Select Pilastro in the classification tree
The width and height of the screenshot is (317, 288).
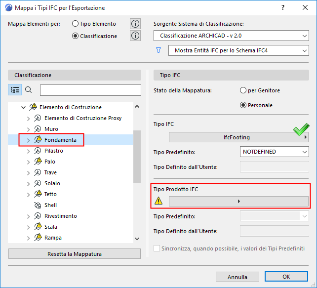click(x=53, y=151)
